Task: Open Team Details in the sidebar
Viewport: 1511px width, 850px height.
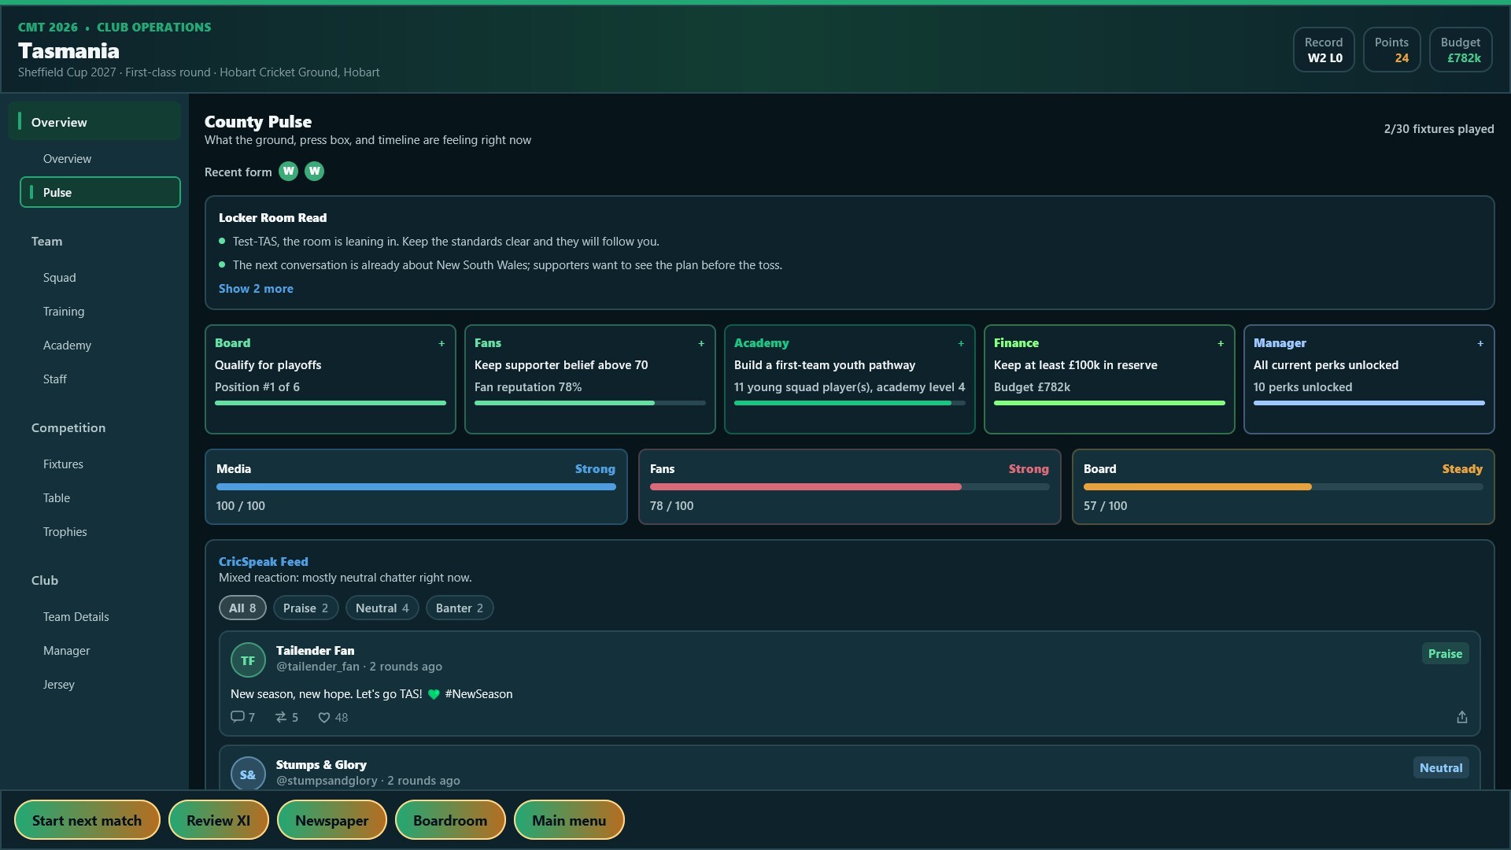Action: (100, 617)
